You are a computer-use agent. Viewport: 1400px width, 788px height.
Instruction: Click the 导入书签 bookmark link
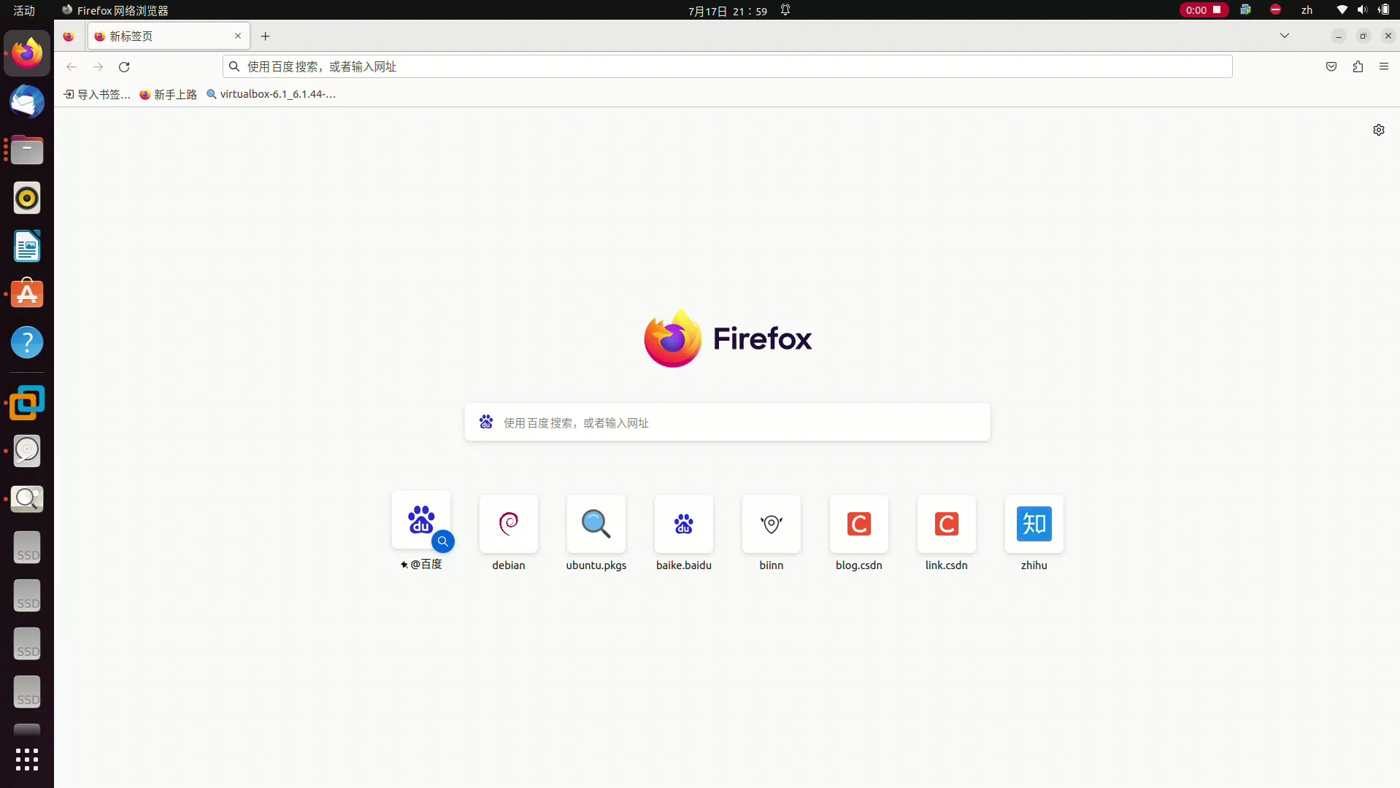point(96,94)
